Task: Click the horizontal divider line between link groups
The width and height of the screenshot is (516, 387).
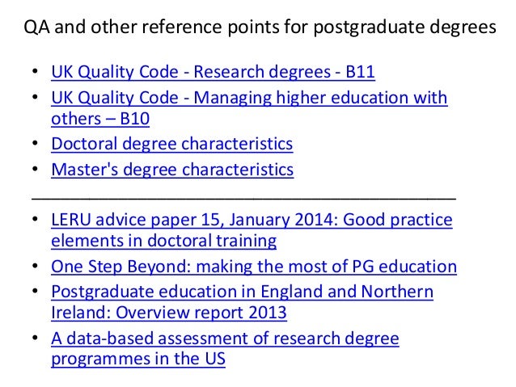Action: (243, 196)
